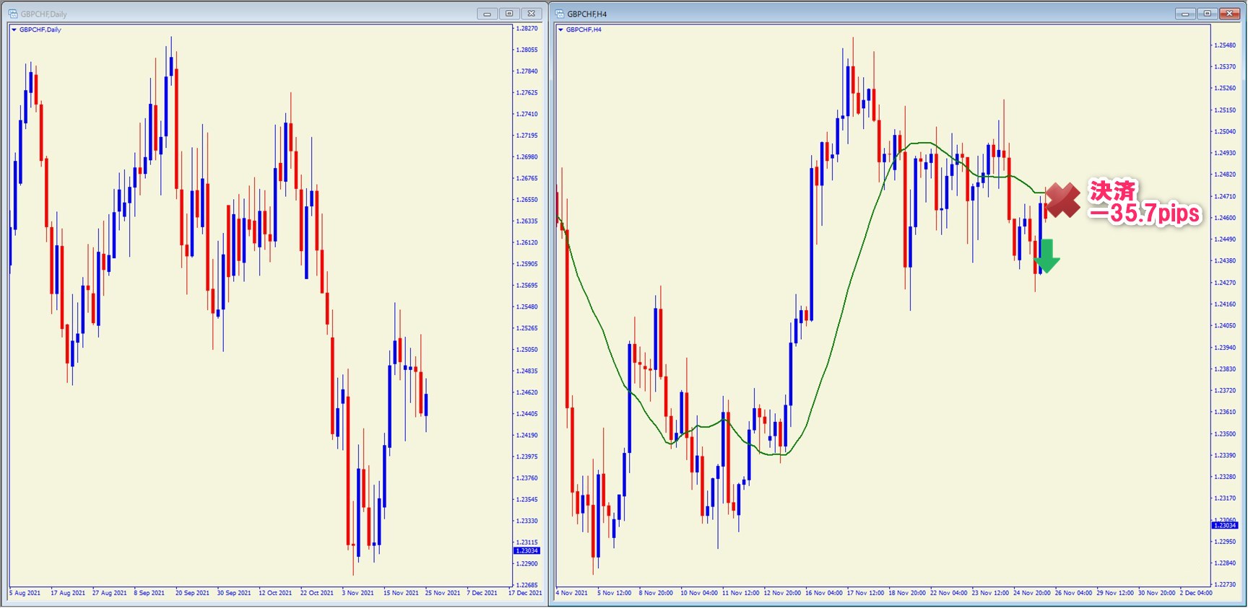Click the 16 Nov 04:00 time label
Image resolution: width=1248 pixels, height=608 pixels.
(823, 594)
